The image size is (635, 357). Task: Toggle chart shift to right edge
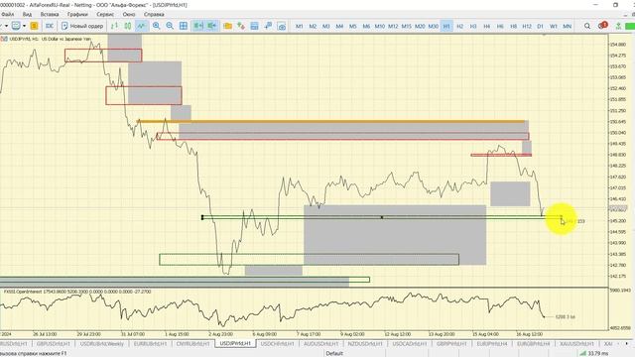[211, 26]
